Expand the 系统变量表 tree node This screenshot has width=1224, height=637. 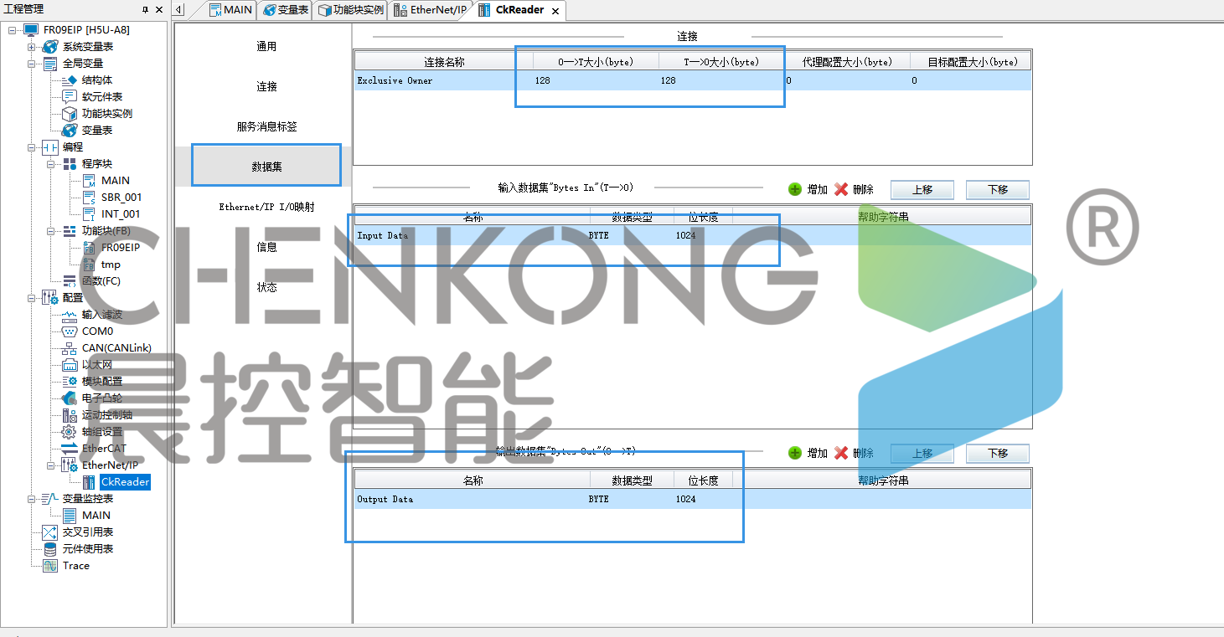pyautogui.click(x=32, y=47)
